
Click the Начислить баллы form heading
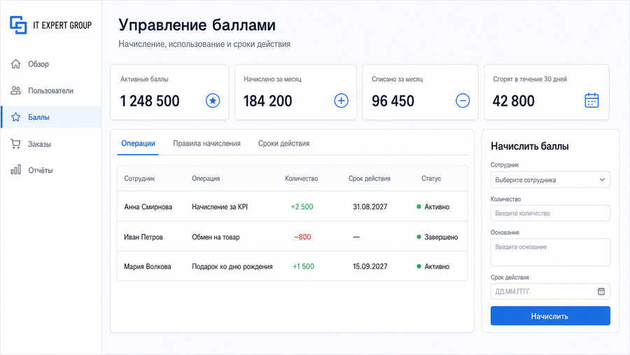point(530,146)
